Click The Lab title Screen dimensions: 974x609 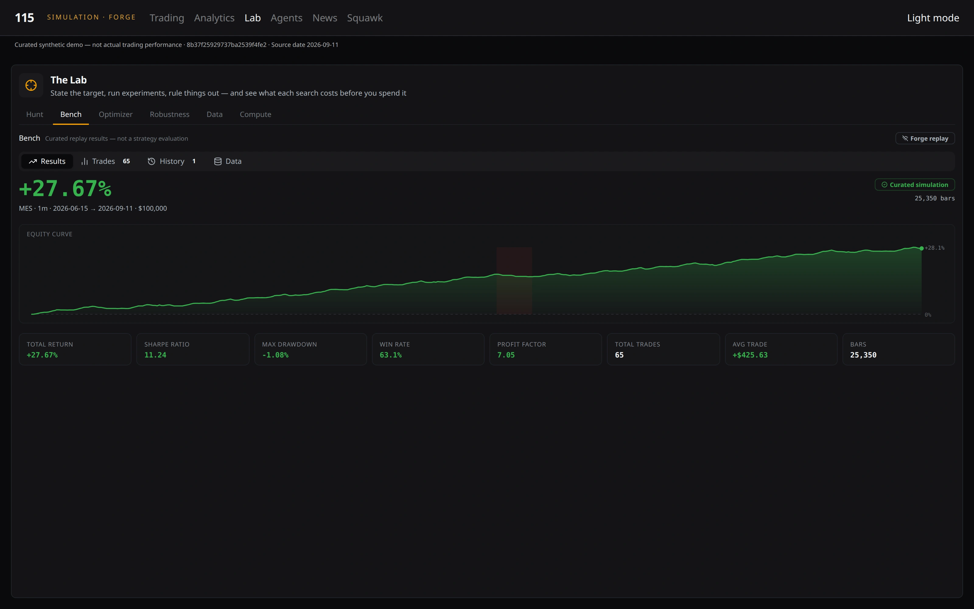[68, 80]
